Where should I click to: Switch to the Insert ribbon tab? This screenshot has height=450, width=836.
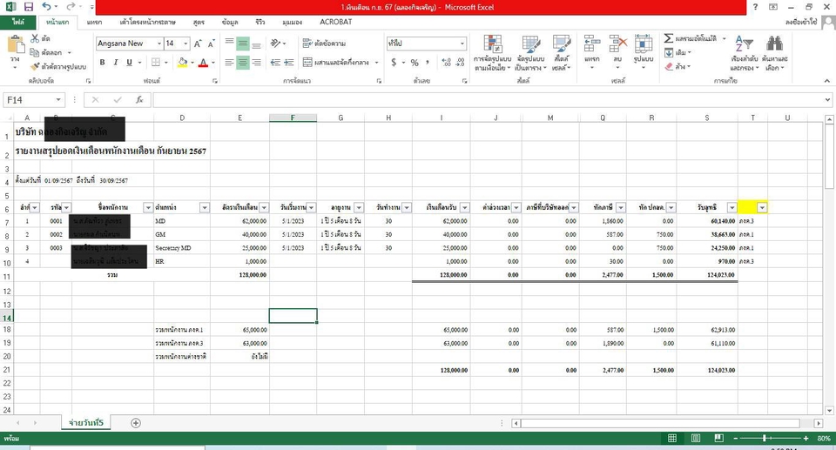(94, 22)
